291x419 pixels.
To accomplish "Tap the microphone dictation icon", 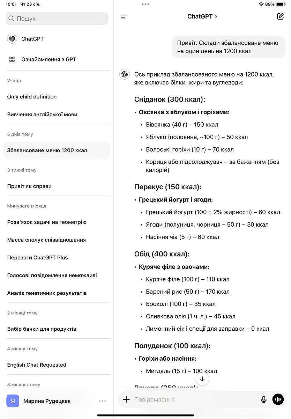I will 264,399.
